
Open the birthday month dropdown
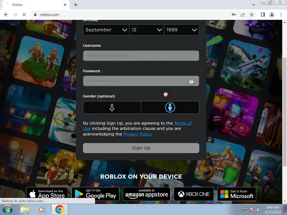106,30
